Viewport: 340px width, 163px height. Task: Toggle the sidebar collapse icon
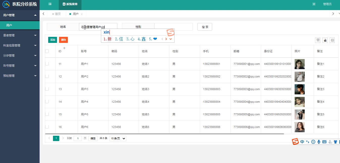50,4
